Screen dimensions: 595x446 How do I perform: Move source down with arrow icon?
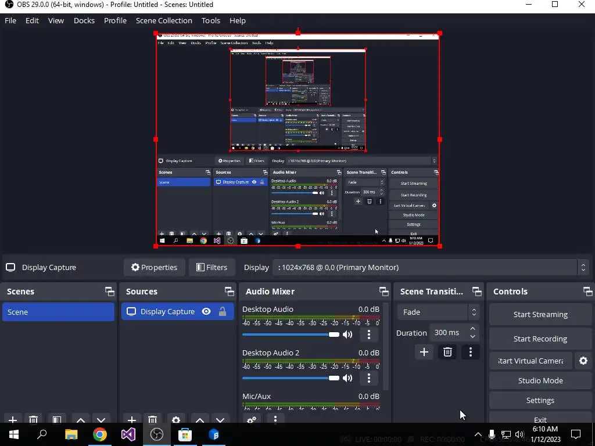[220, 419]
